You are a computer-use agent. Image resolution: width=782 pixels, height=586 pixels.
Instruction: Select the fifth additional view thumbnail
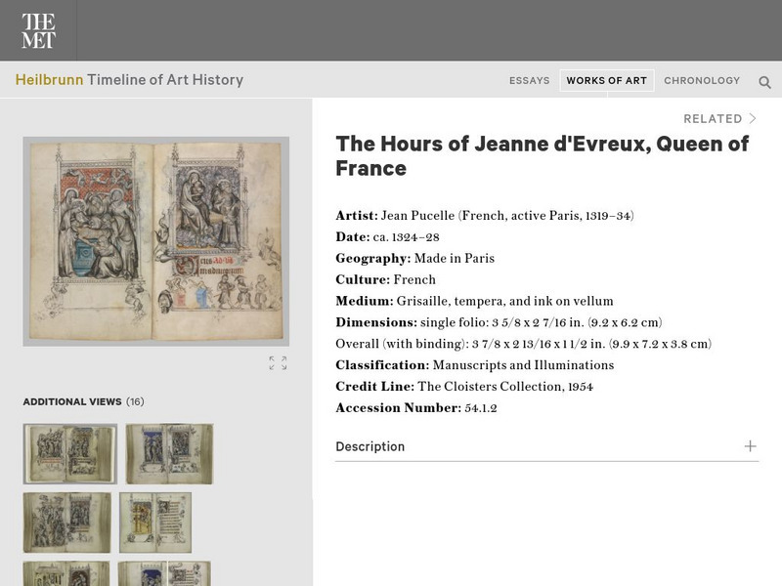click(66, 573)
